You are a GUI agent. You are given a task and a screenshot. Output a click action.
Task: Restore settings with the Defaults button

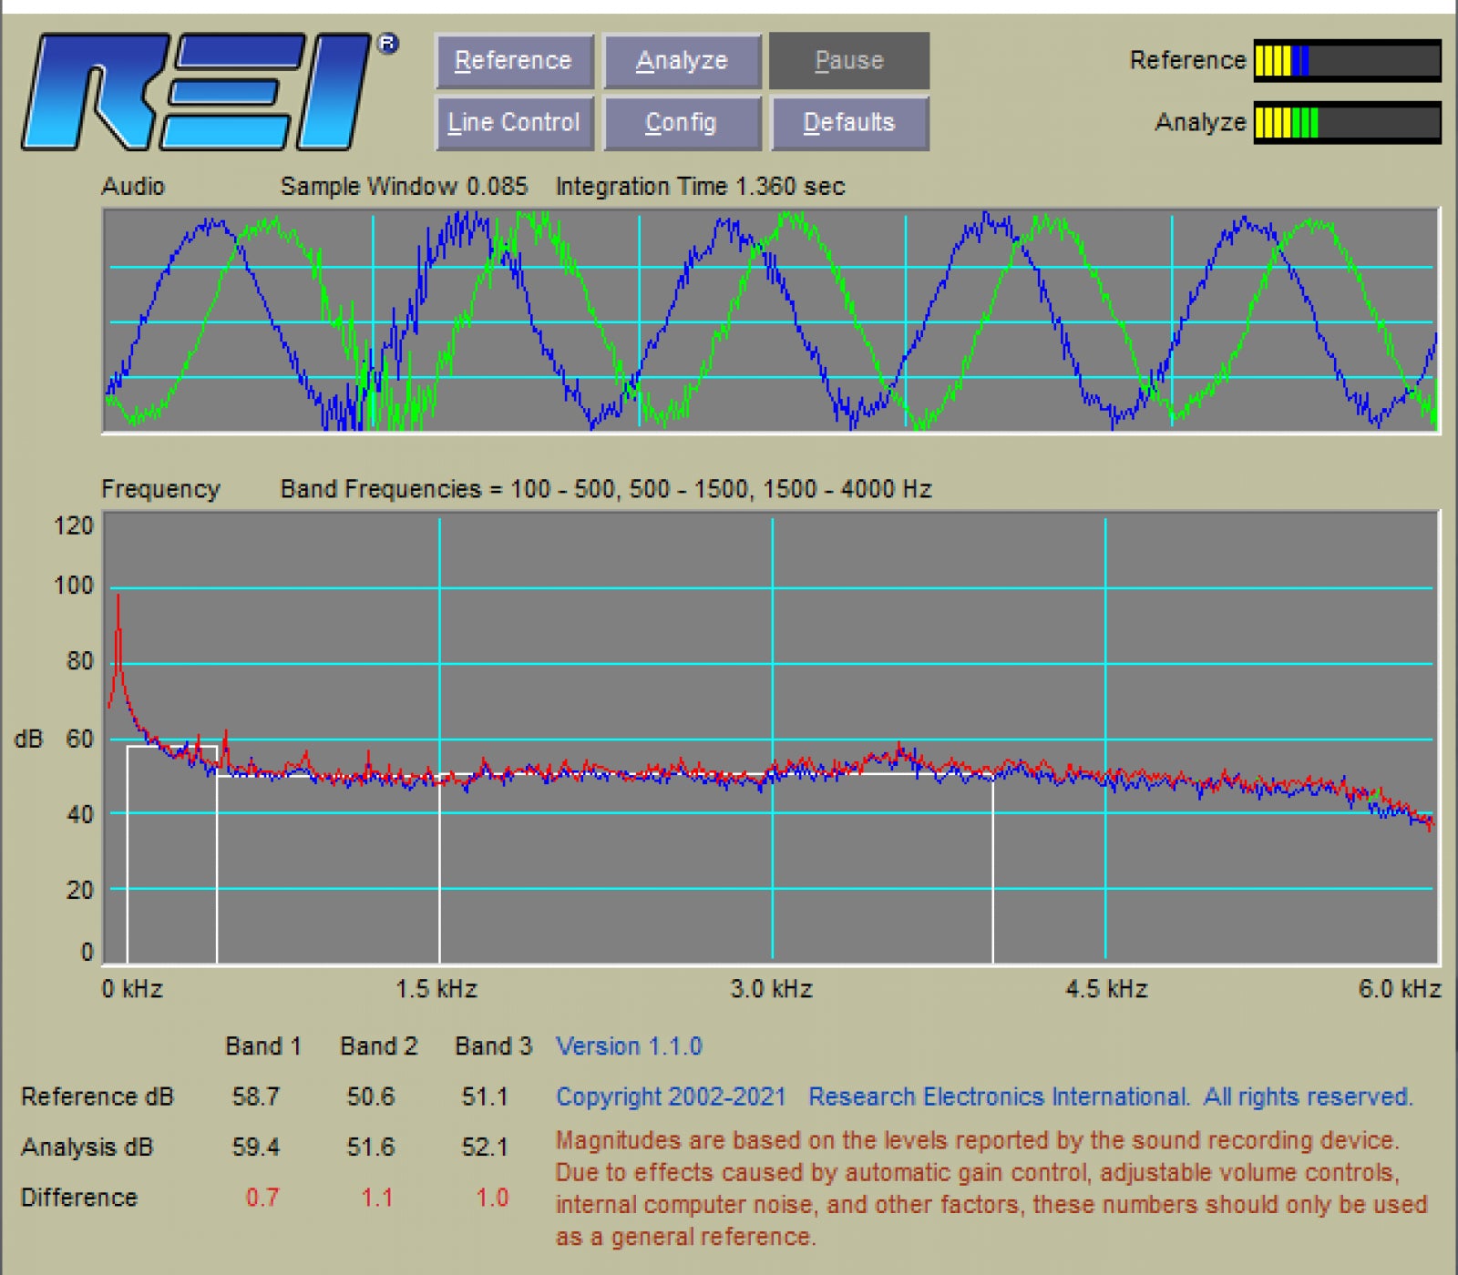point(849,123)
